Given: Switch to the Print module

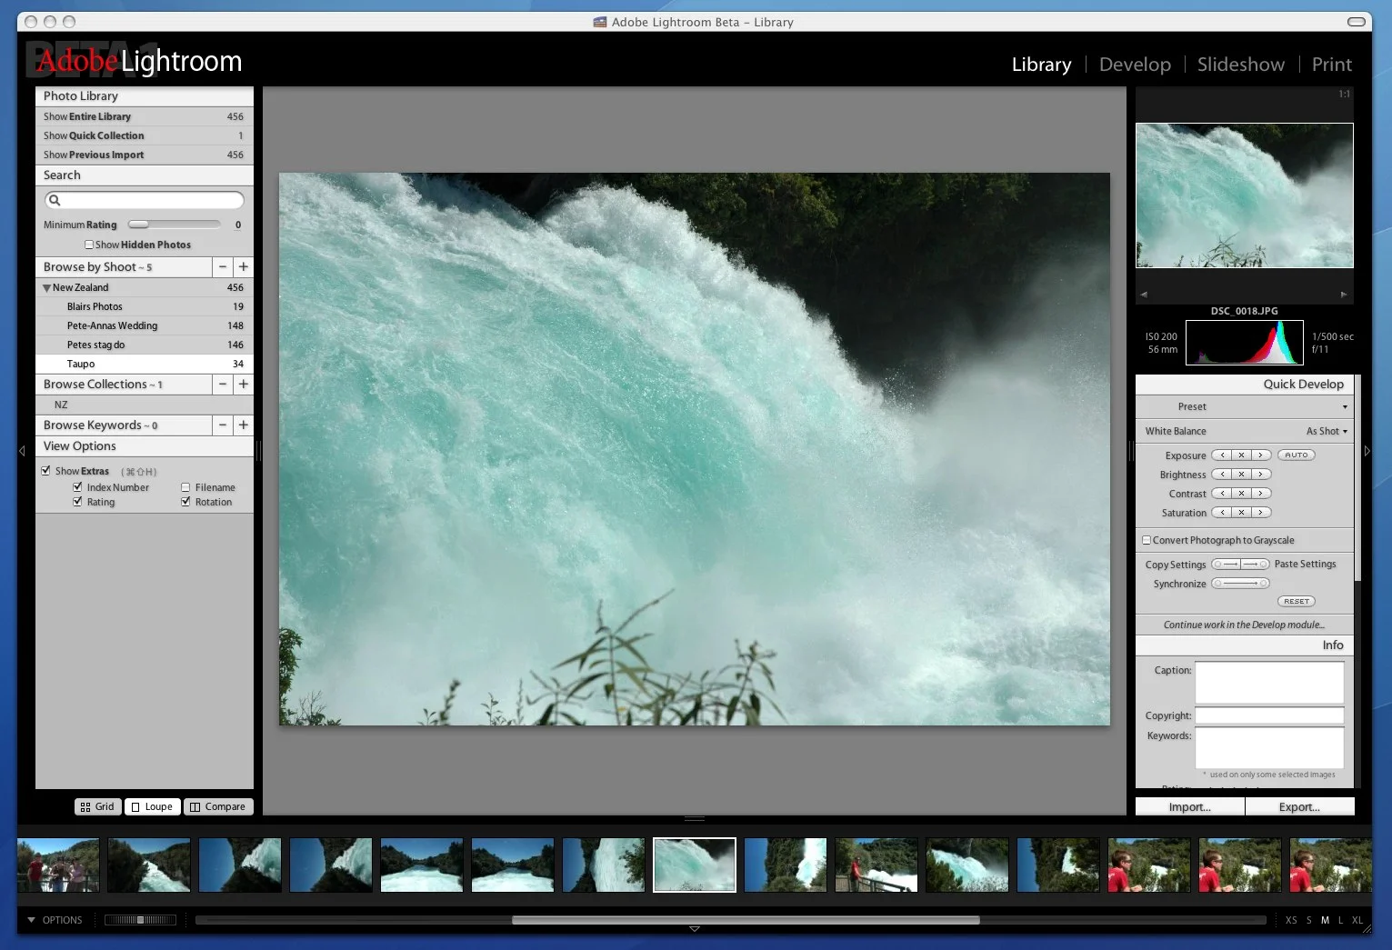Looking at the screenshot, I should pos(1331,65).
